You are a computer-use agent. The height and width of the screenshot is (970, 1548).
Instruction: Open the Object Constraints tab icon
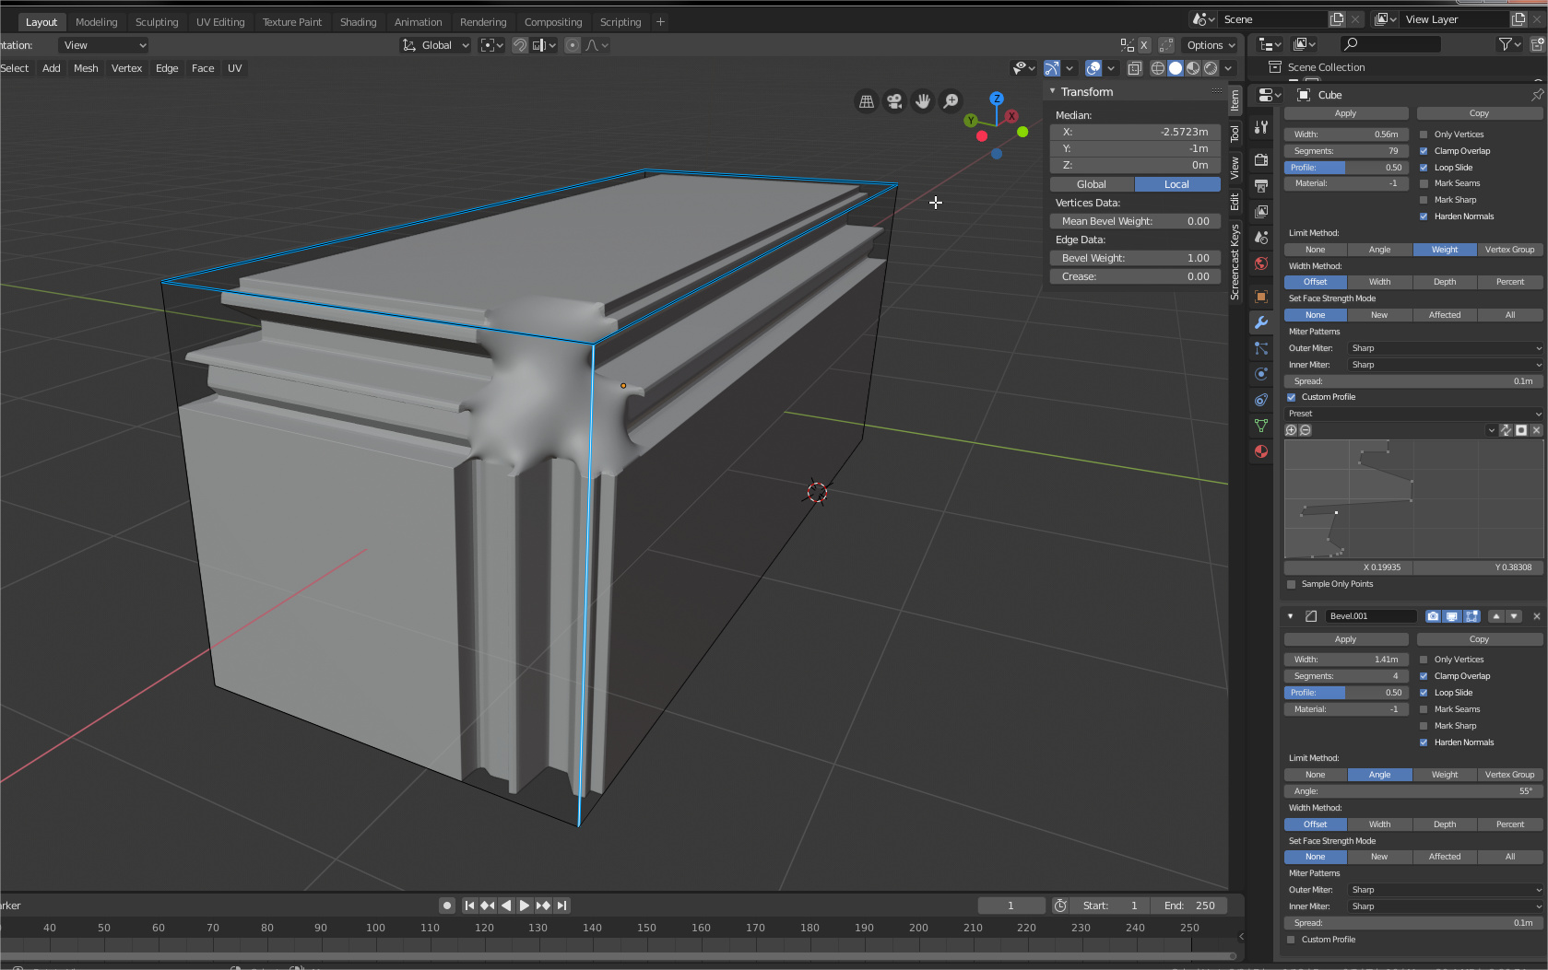point(1261,400)
